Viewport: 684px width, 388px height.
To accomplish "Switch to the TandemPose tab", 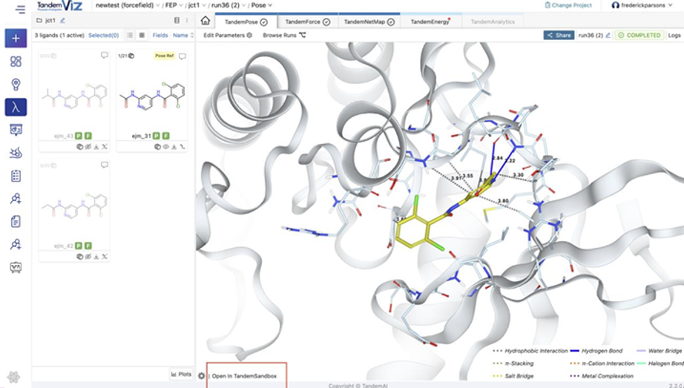I will (246, 22).
